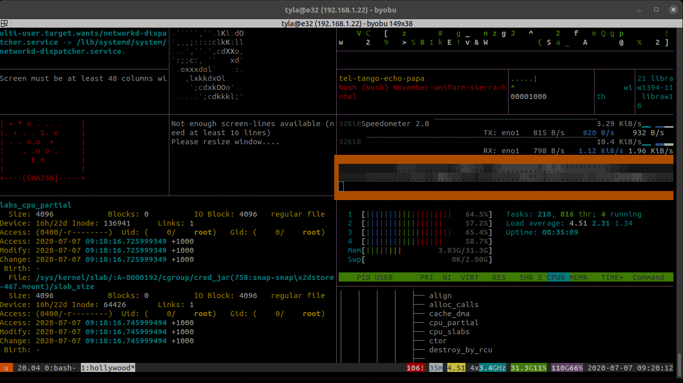Screen dimensions: 683x383
Task: Click the 35m uptime status indicator
Action: tap(436, 368)
